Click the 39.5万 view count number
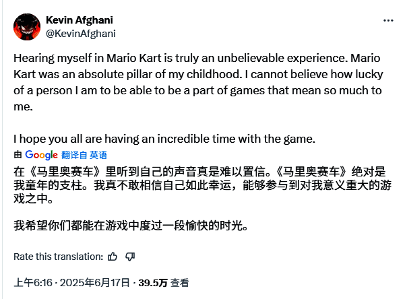The width and height of the screenshot is (405, 299). [153, 283]
